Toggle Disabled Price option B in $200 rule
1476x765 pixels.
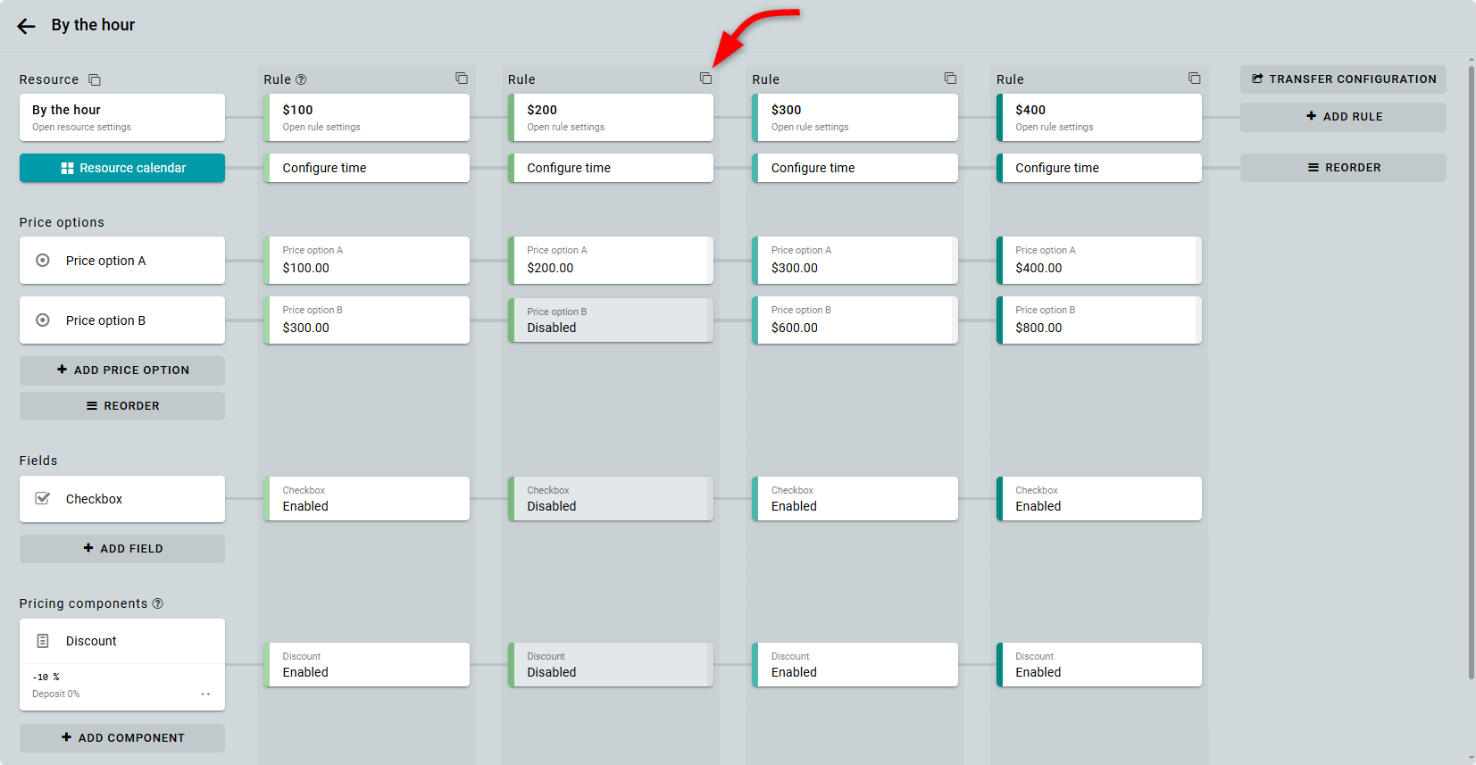coord(611,320)
